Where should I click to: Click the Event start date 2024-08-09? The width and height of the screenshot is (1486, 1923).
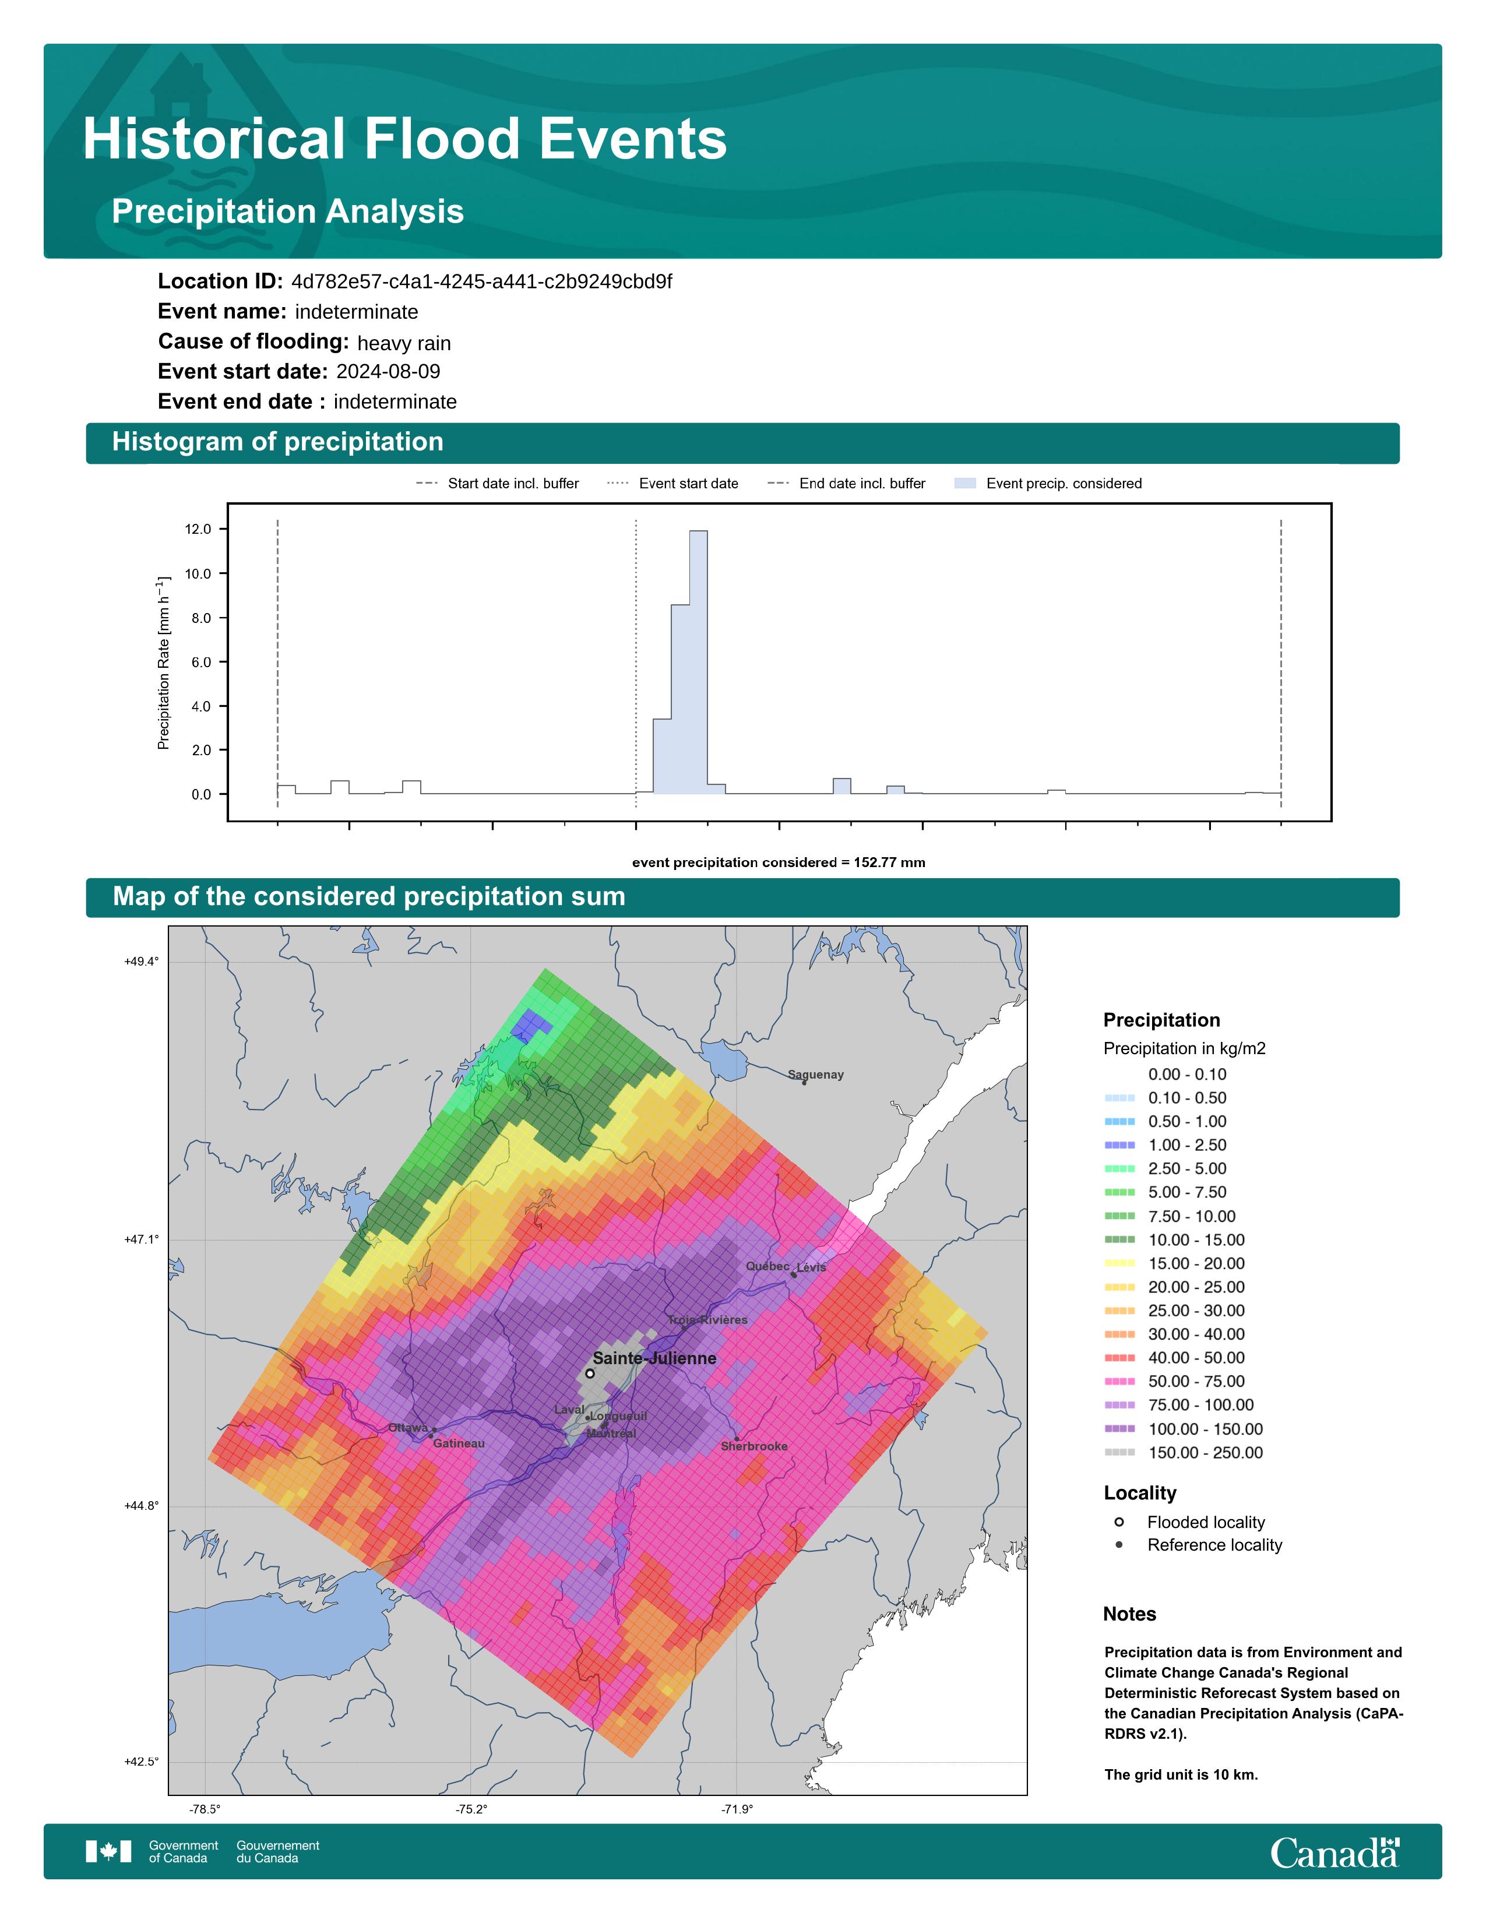388,372
